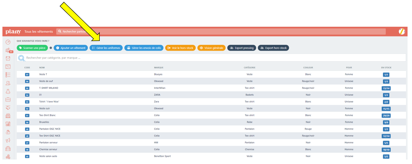412x164 pixels.
Task: Click Export pressing button
Action: [x=242, y=48]
